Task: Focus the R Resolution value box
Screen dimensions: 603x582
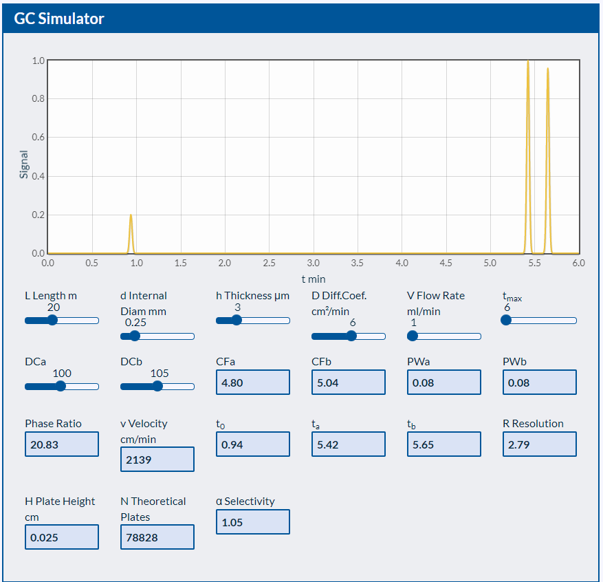Action: click(x=539, y=444)
